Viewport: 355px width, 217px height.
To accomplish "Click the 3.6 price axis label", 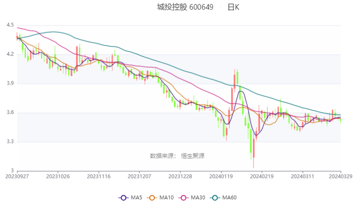I will 10,113.
